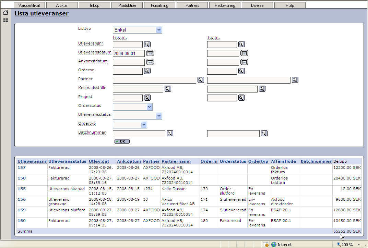Click the Batchnummer to input field
The height and width of the screenshot is (248, 368).
(x=233, y=134)
